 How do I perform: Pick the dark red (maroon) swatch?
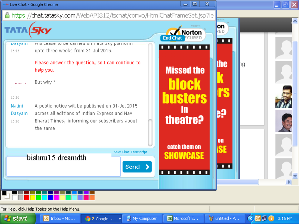point(27,192)
